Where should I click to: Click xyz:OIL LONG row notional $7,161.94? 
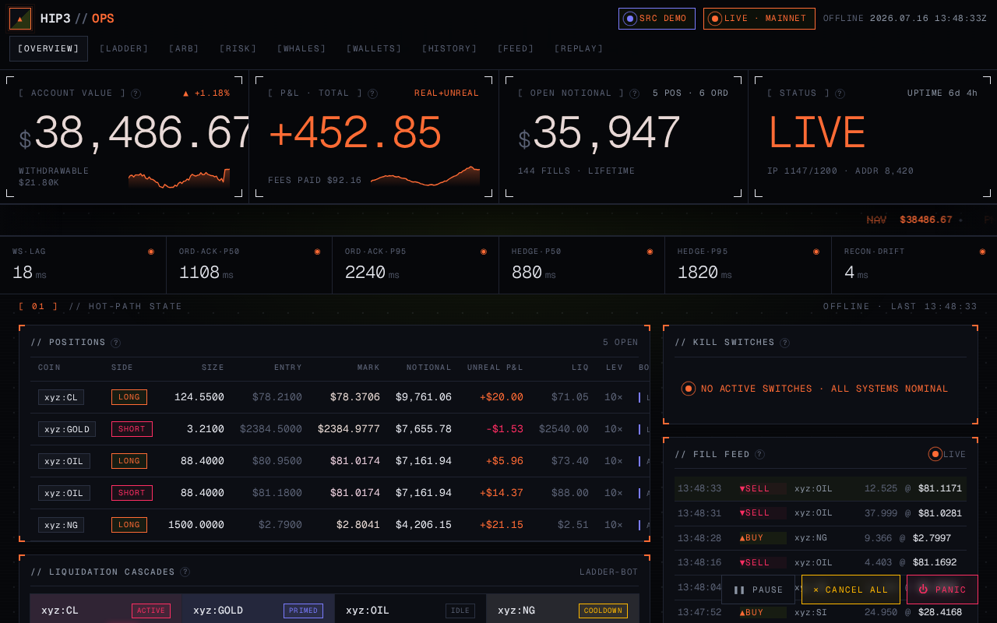[x=424, y=461]
